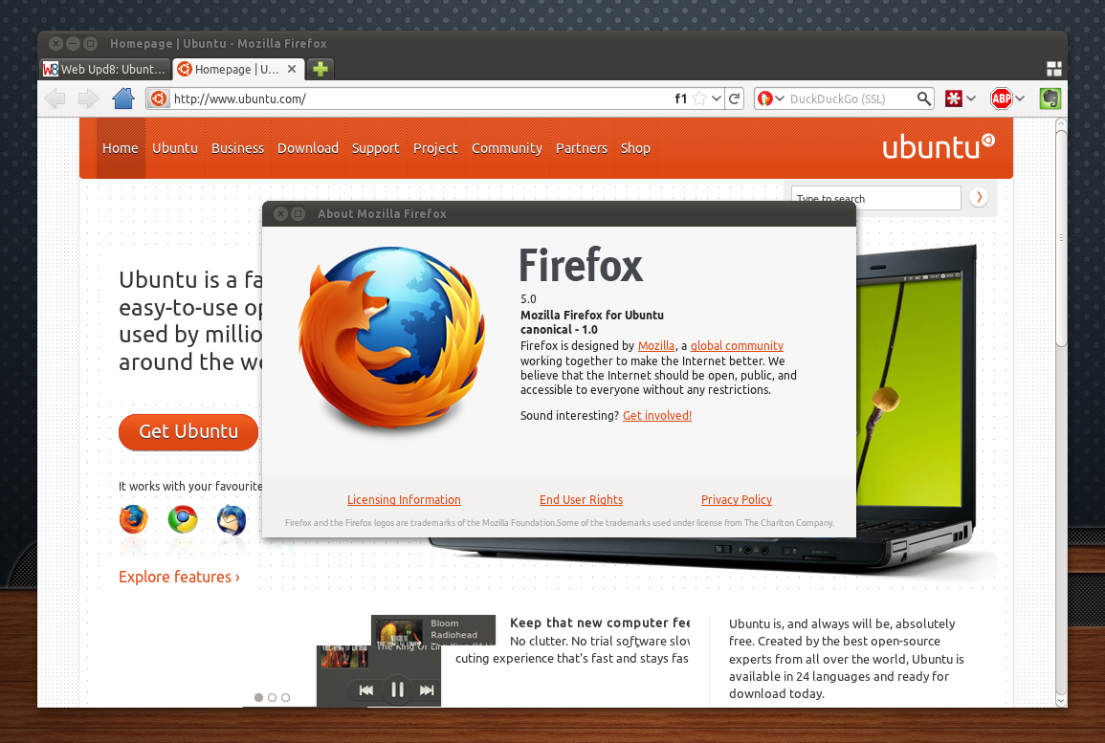Image resolution: width=1105 pixels, height=743 pixels.
Task: Click the Get involved! link
Action: (x=657, y=416)
